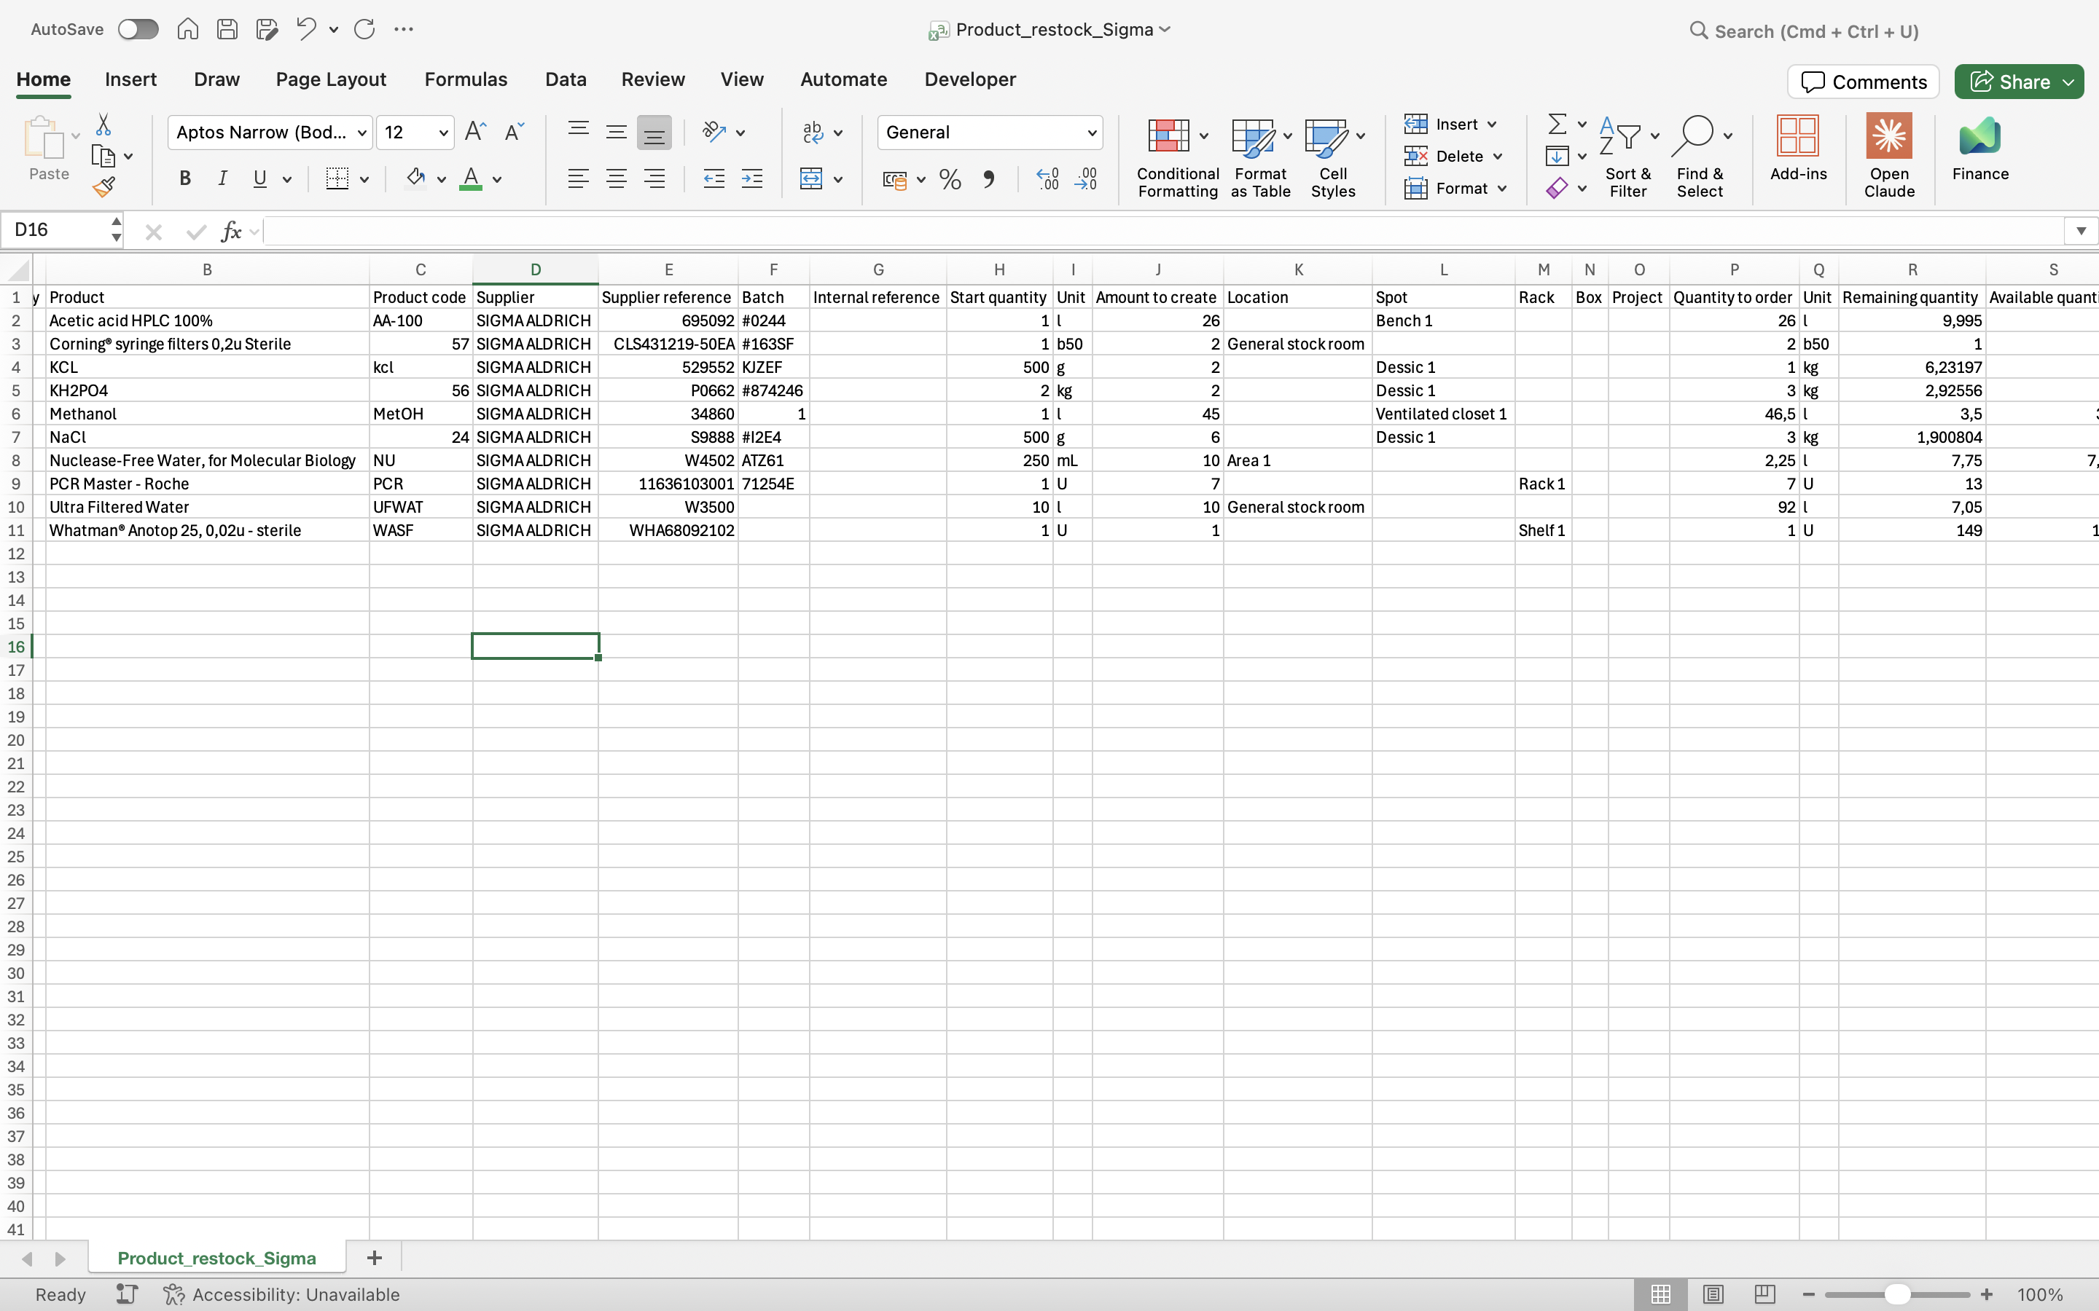Expand the formula bar with arrow
Image resolution: width=2099 pixels, height=1311 pixels.
pyautogui.click(x=2080, y=231)
